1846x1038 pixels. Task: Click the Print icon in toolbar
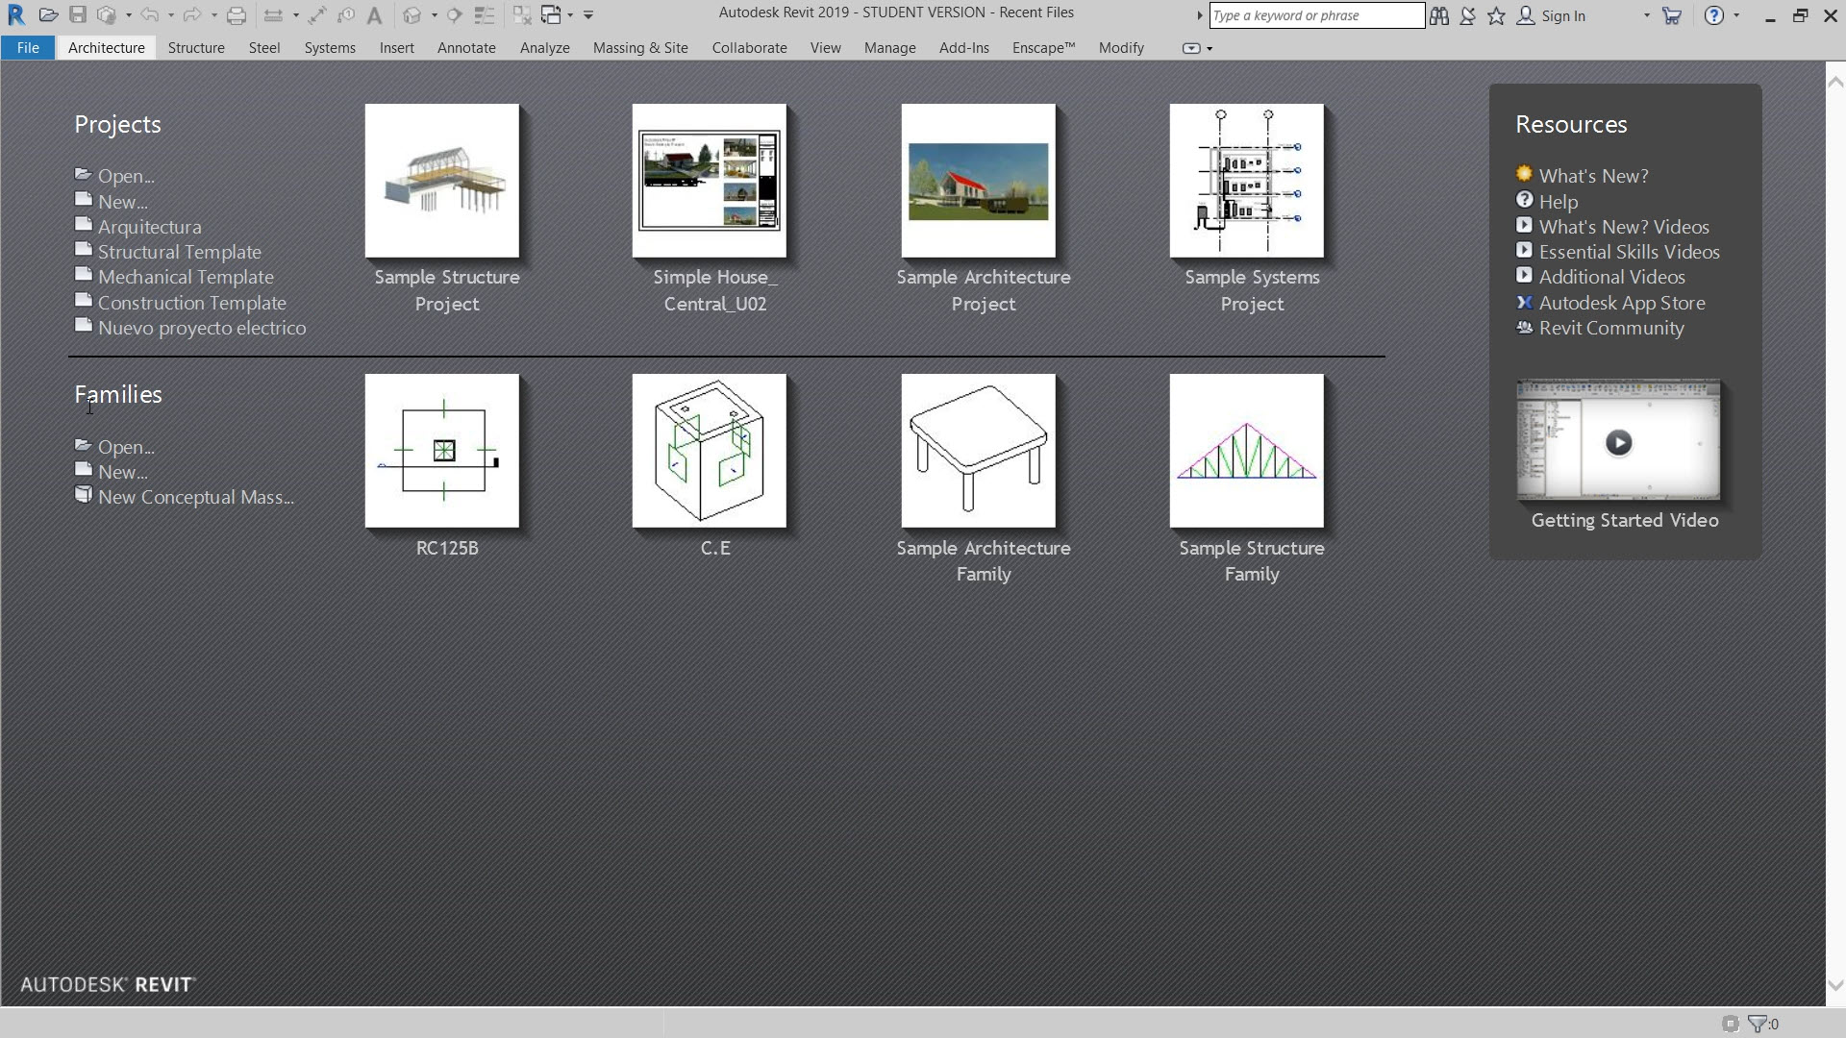[x=237, y=15]
